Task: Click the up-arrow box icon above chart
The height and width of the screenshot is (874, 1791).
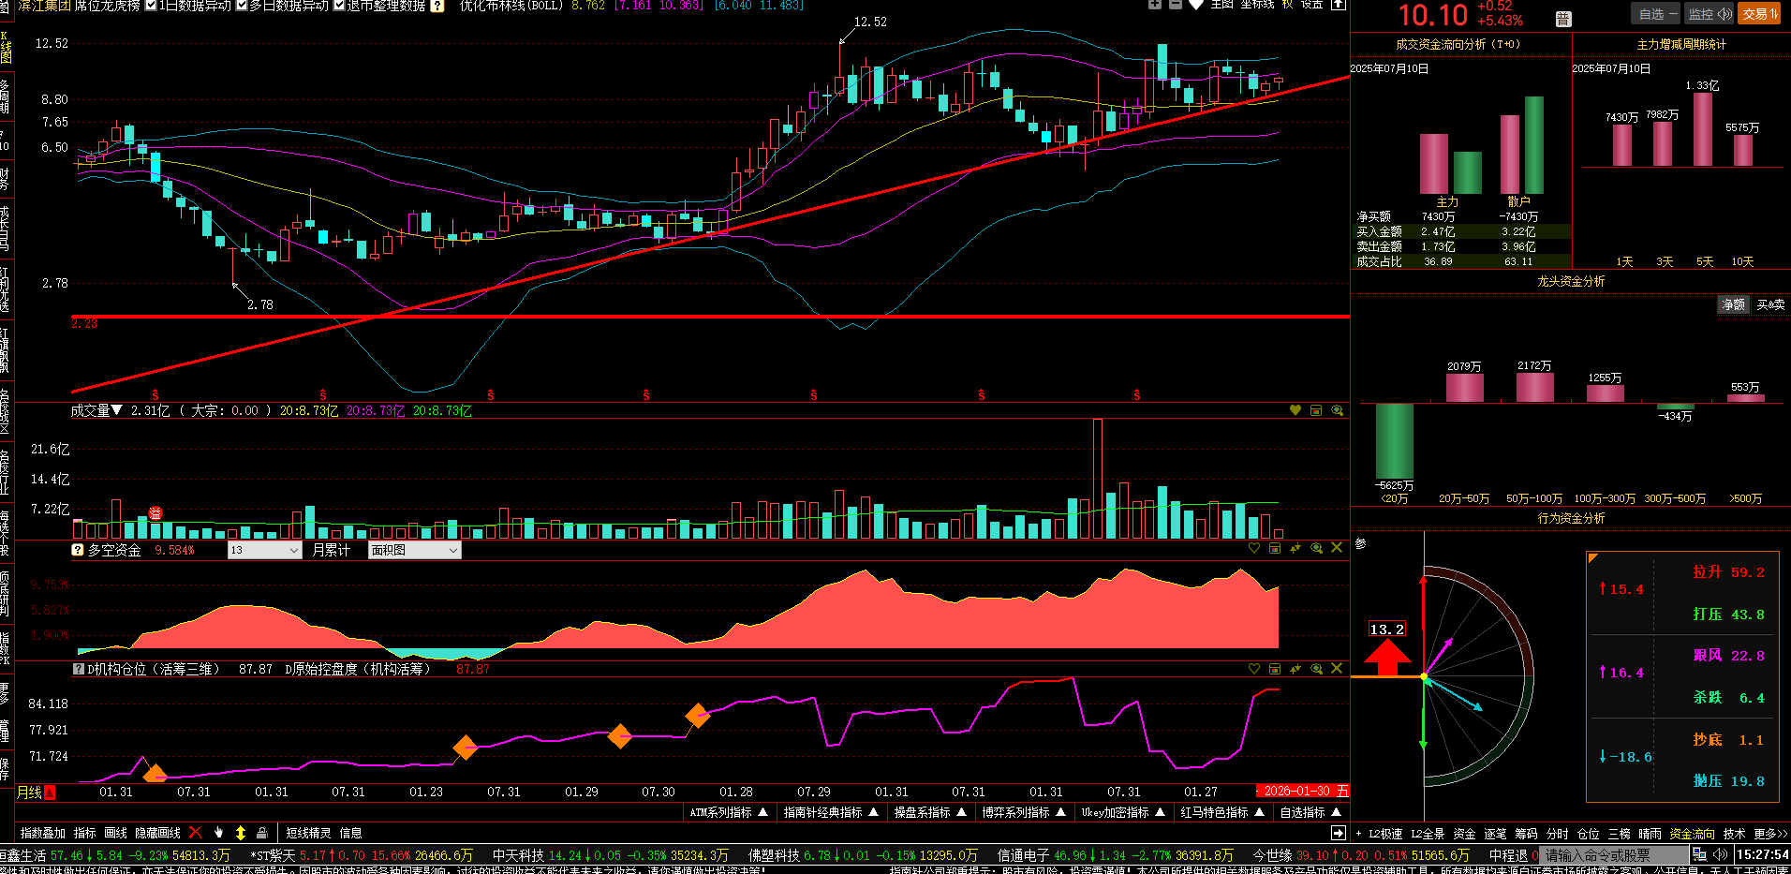Action: pos(1340,5)
